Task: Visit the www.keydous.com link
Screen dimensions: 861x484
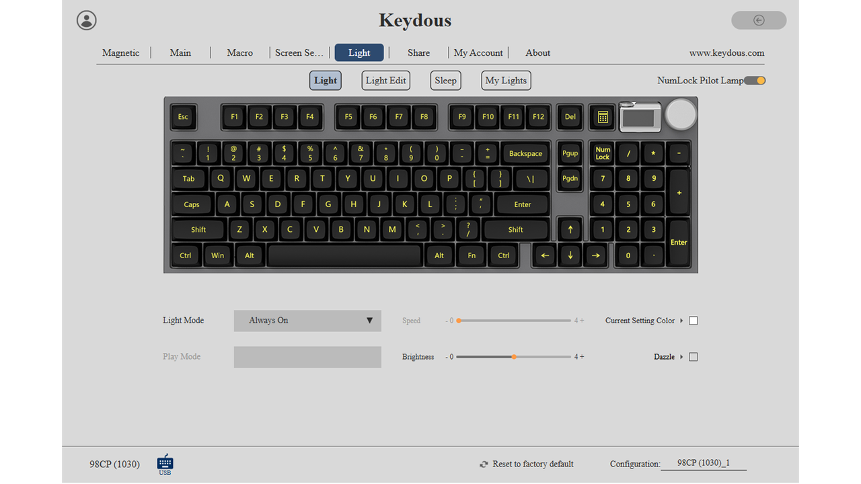Action: coord(726,53)
